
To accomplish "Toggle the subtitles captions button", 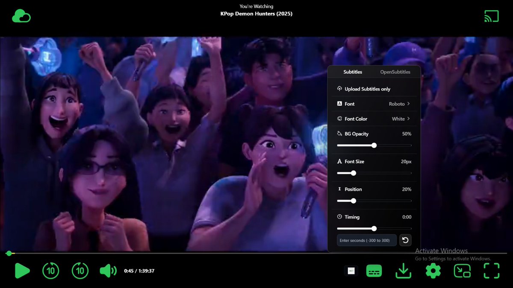I will (374, 271).
